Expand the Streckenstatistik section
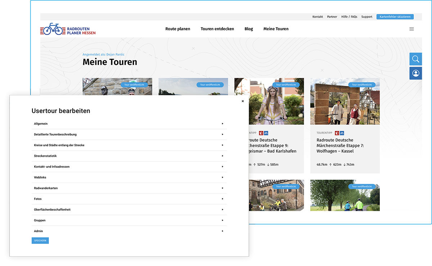This screenshot has height=266, width=432. [x=129, y=156]
